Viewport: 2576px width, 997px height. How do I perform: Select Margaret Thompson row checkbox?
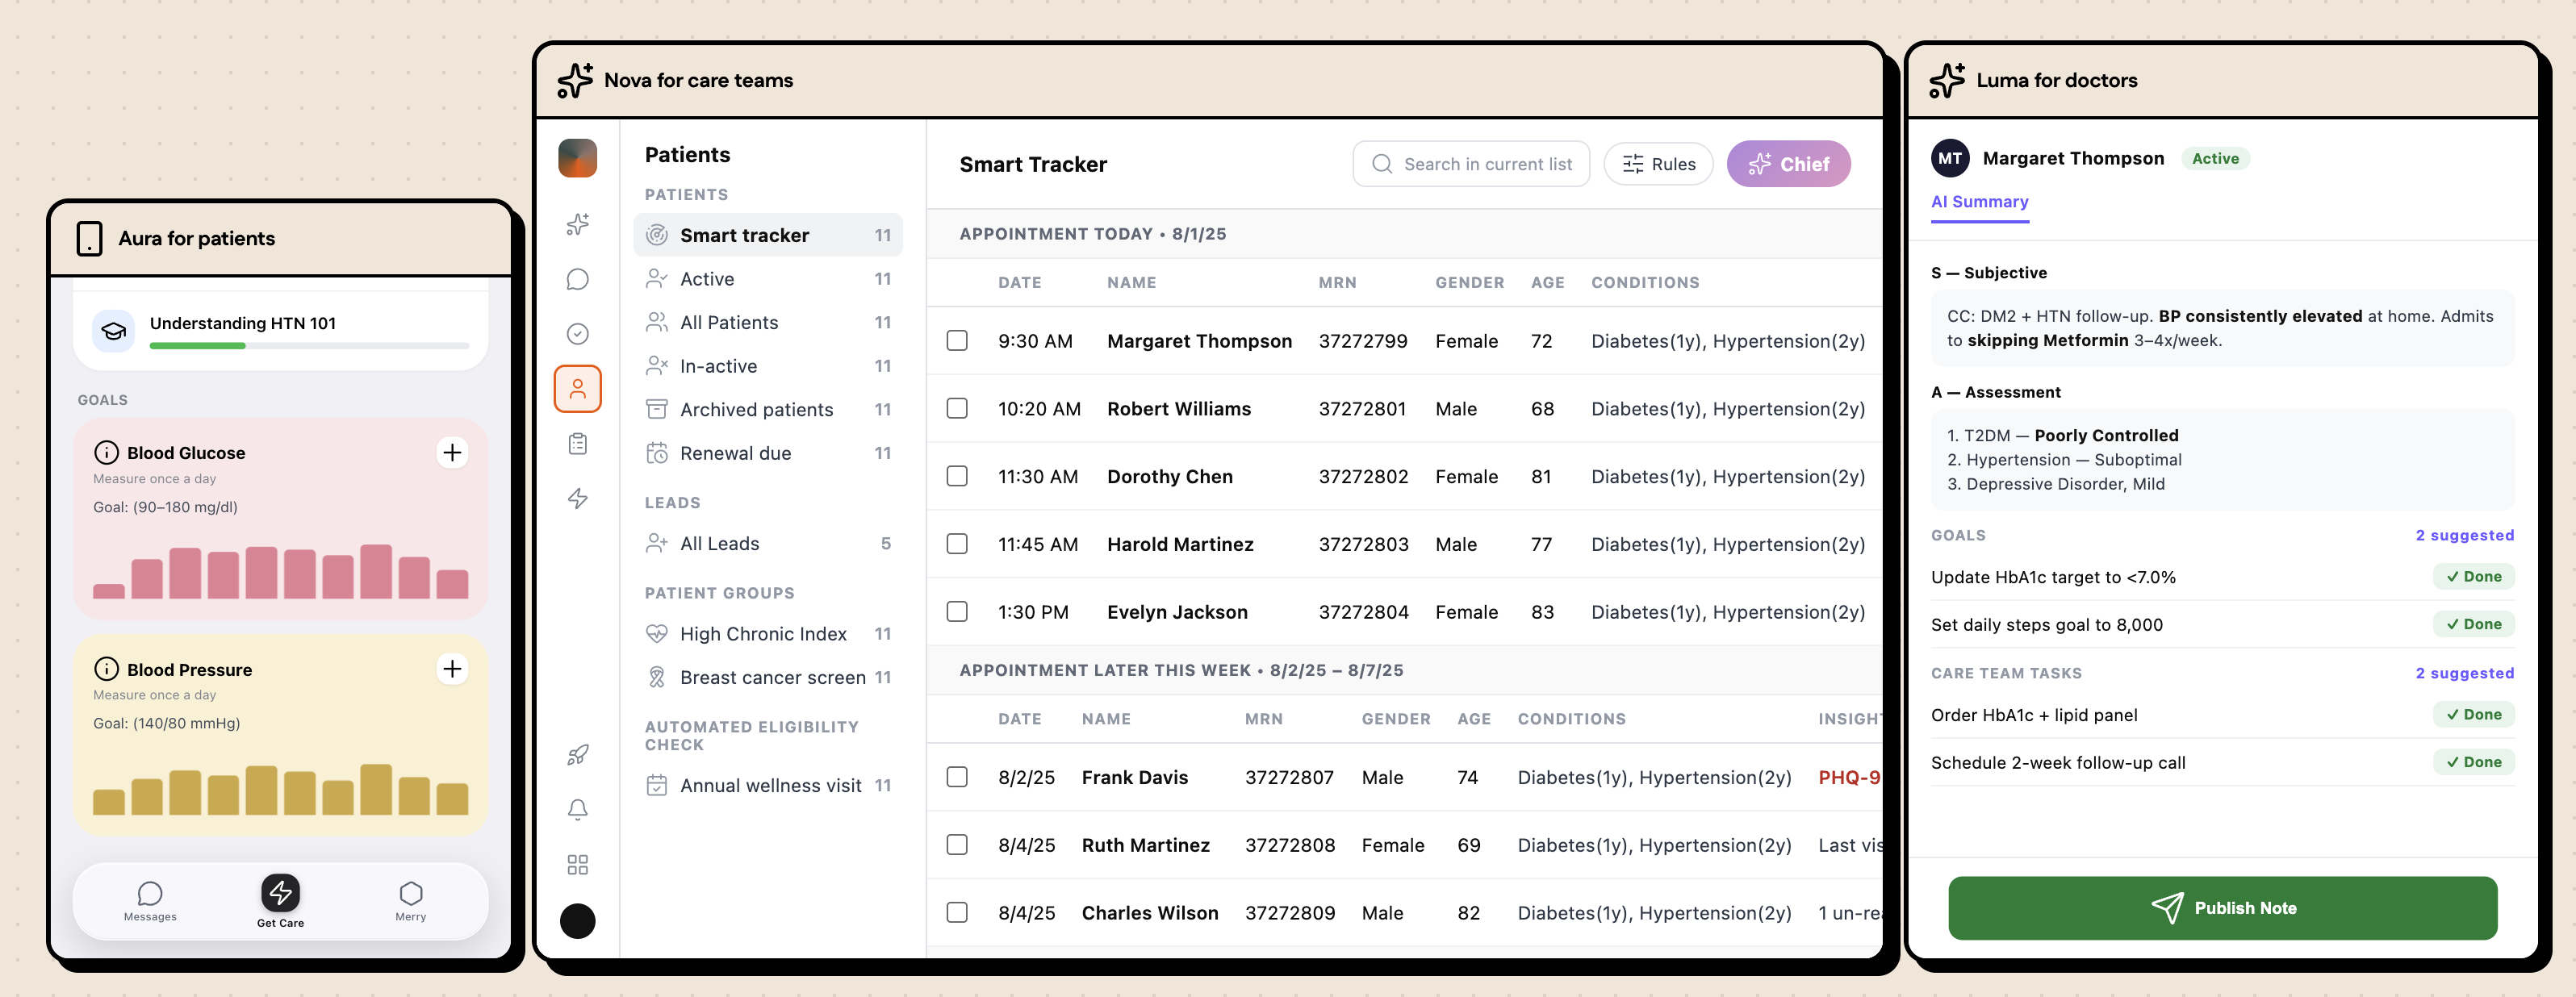coord(957,341)
